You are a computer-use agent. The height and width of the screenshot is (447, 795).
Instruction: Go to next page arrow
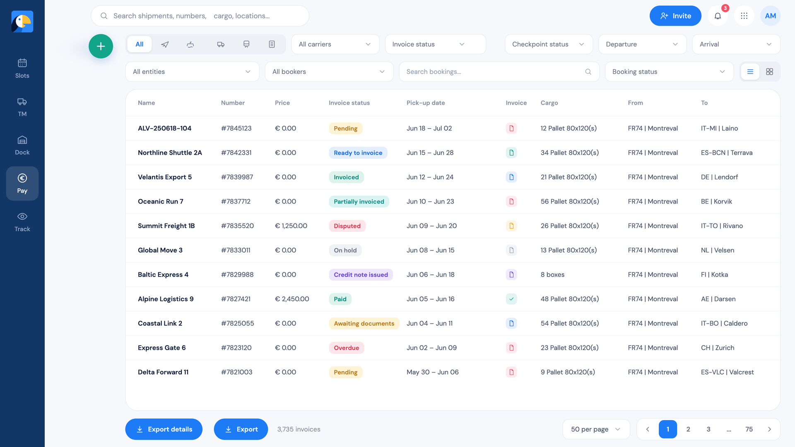pyautogui.click(x=769, y=429)
